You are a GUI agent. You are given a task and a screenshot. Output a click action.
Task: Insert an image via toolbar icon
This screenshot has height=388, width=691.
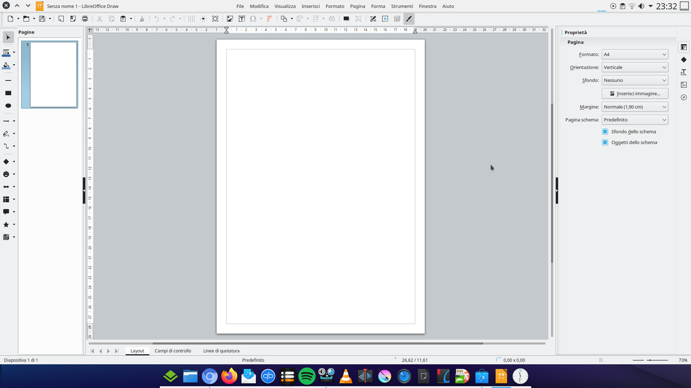(x=230, y=18)
